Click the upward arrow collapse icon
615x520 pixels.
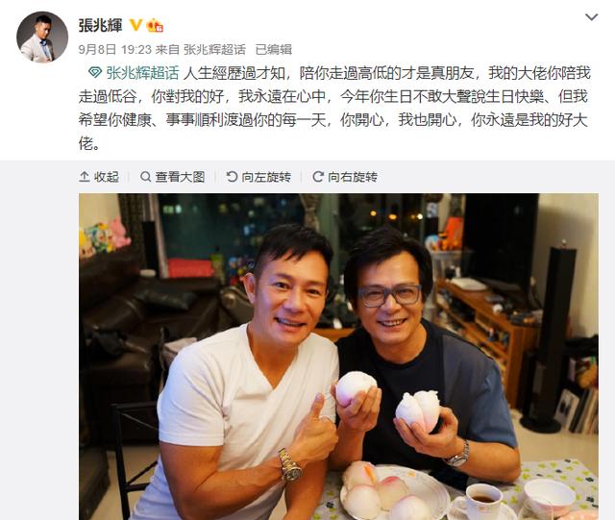pos(85,177)
